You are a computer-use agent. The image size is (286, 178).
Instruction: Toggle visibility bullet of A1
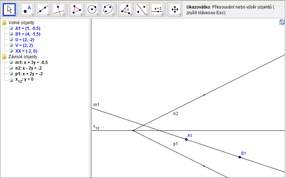[11, 28]
